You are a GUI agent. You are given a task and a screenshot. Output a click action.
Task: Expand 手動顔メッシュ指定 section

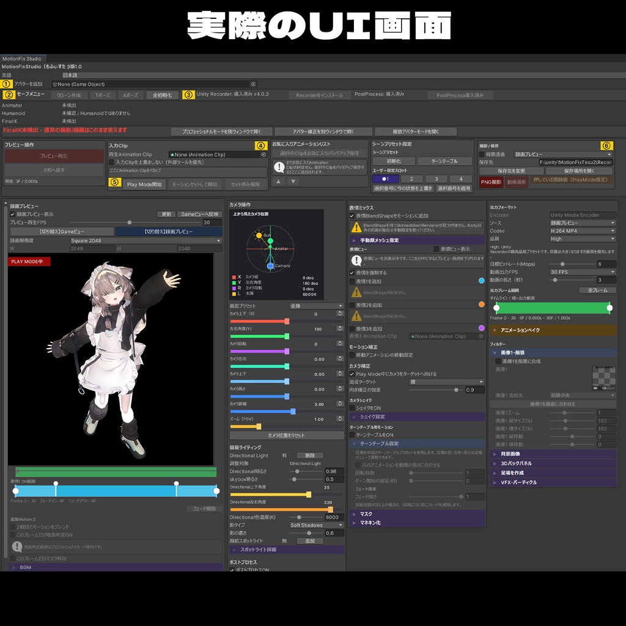click(x=417, y=240)
